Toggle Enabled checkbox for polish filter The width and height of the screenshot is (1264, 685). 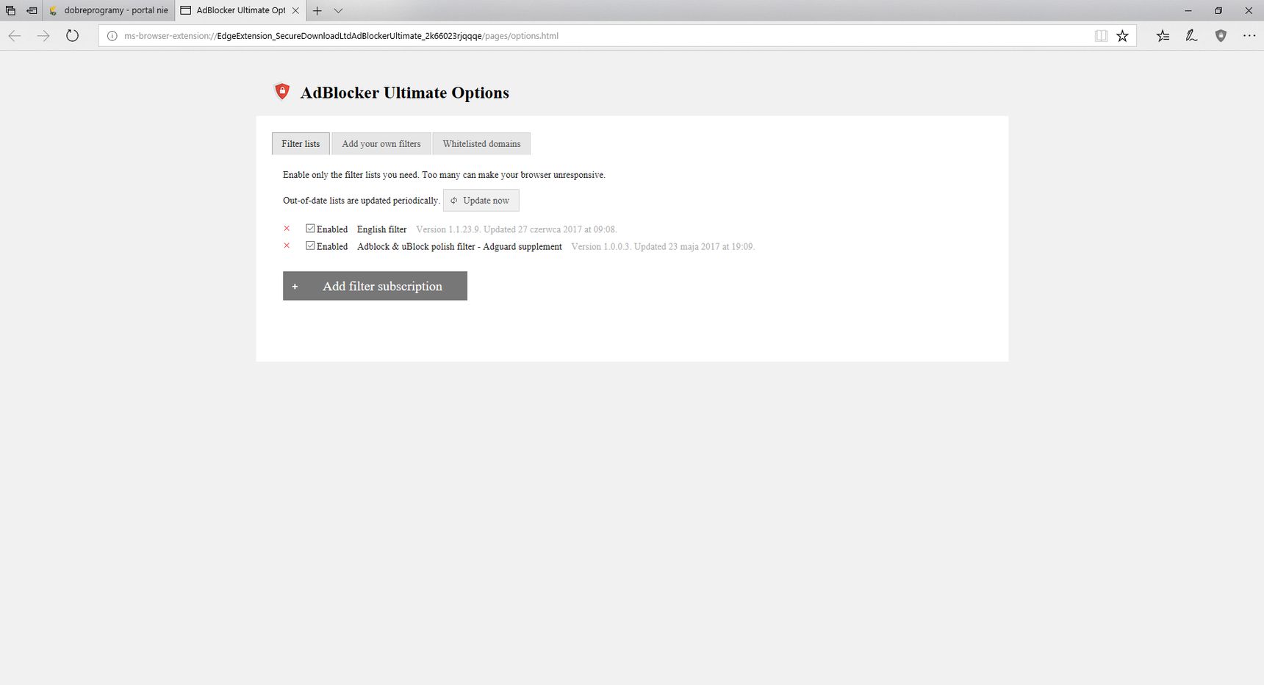coord(310,245)
